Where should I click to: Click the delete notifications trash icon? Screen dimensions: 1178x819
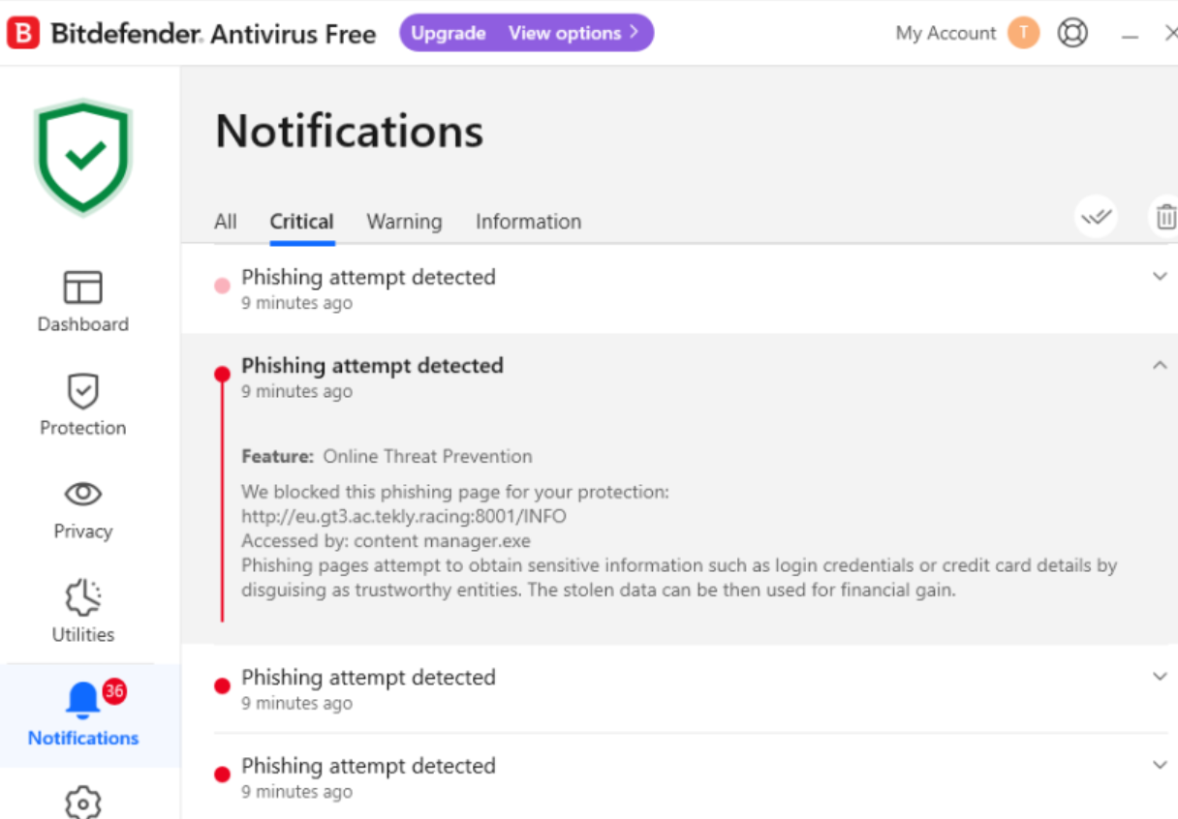1165,218
